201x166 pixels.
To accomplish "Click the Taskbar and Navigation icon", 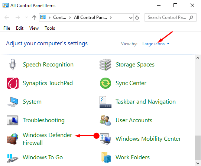I will point(106,102).
